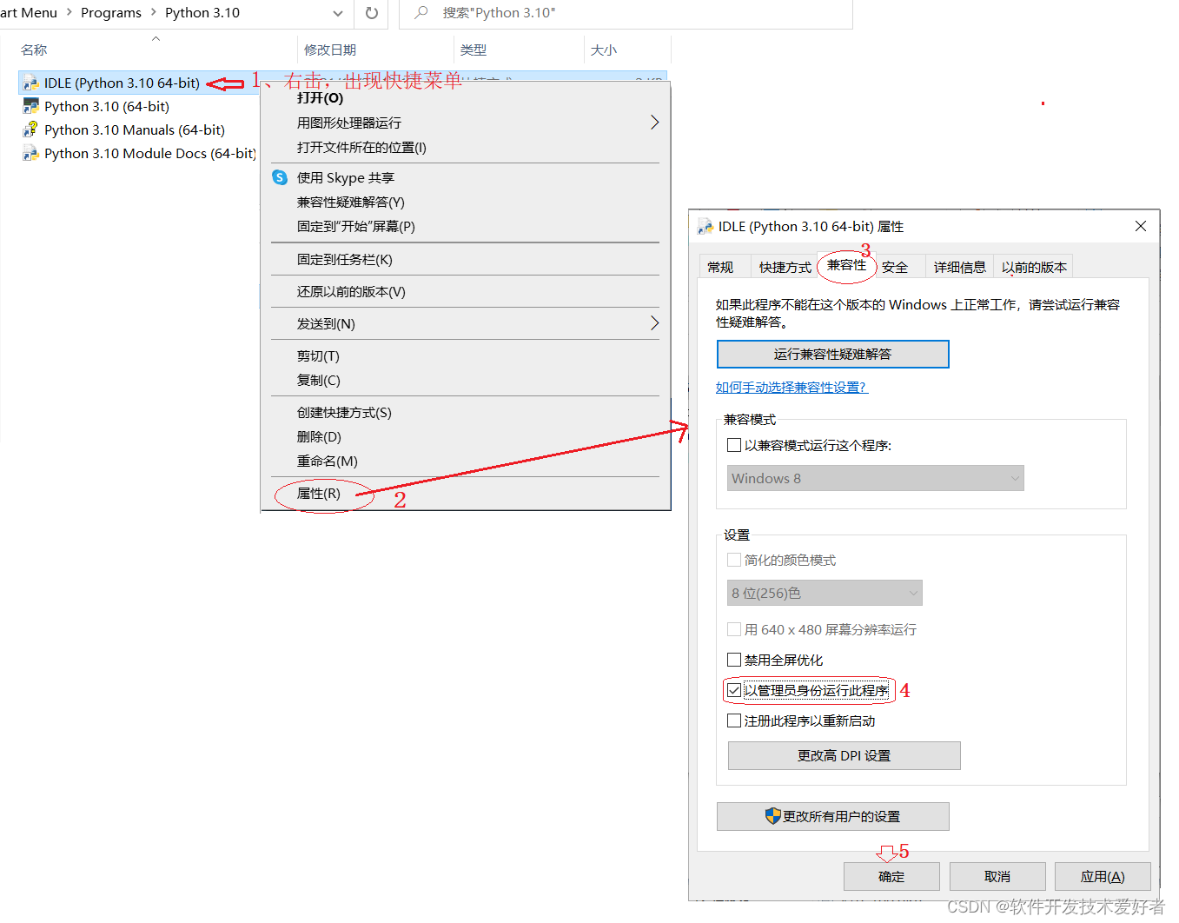Toggle disable fullscreen optimizations checkbox

734,660
